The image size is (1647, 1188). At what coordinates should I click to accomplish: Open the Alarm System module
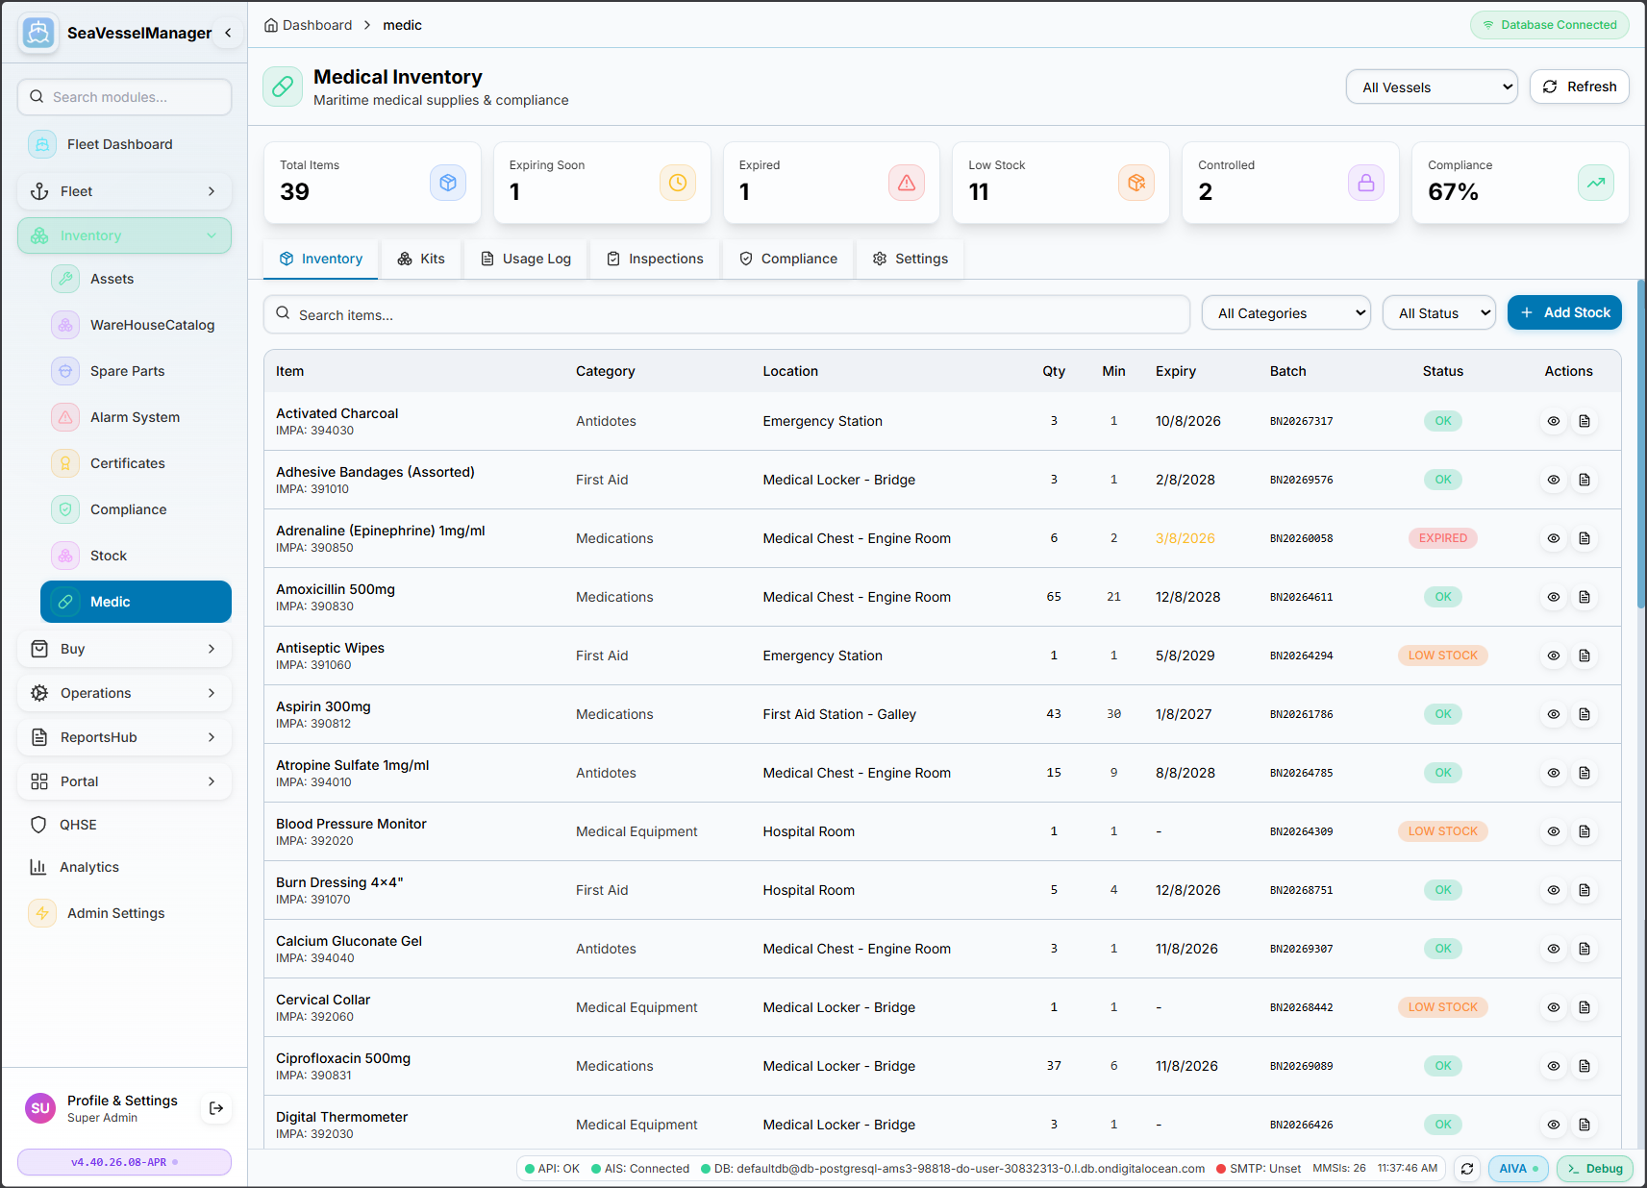pyautogui.click(x=134, y=416)
